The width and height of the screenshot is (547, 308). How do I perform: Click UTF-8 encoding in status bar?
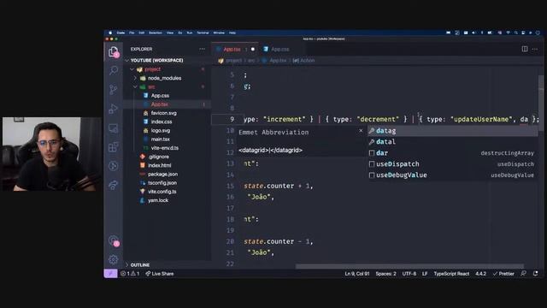[x=409, y=274]
